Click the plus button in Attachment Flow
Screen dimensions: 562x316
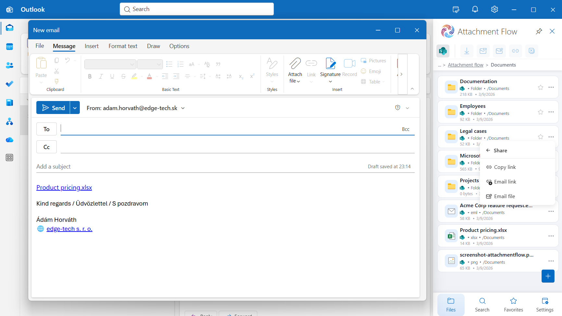[548, 276]
